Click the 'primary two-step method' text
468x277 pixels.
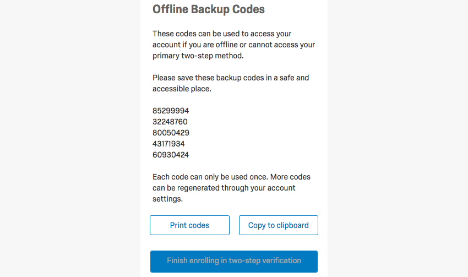199,56
